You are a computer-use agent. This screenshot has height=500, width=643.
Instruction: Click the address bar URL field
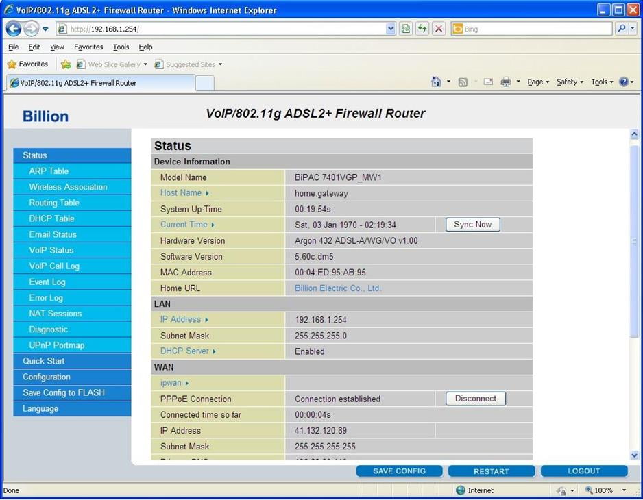(221, 29)
